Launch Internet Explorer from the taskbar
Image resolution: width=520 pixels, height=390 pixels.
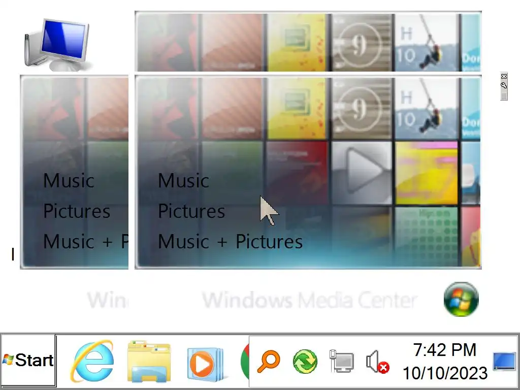(x=92, y=361)
